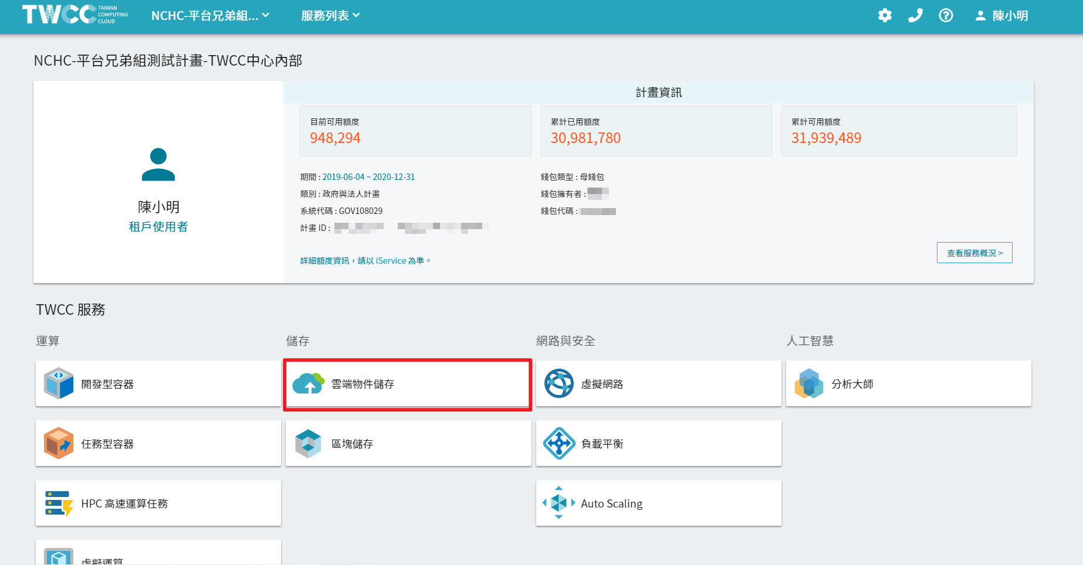Open the HPC 高速運算任務 service

coord(158,503)
